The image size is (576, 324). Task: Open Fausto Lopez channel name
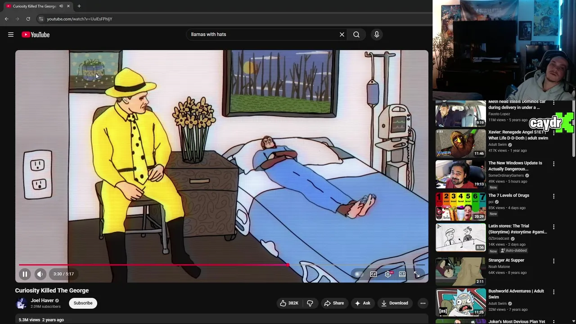click(499, 114)
